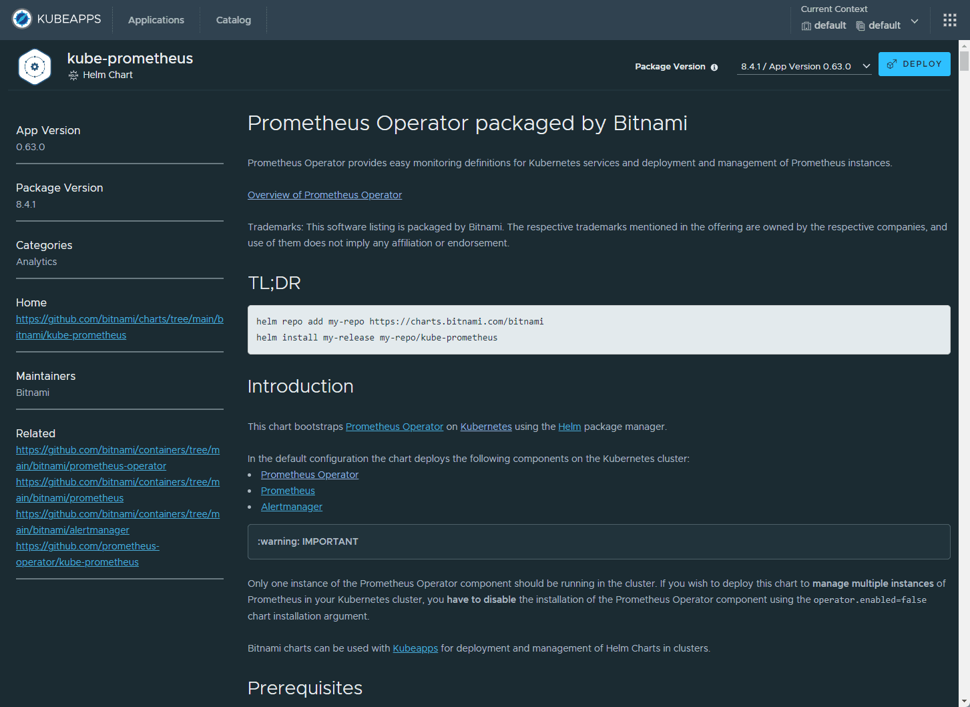Click the Kubeapps link in description
The height and width of the screenshot is (707, 970).
click(x=415, y=648)
